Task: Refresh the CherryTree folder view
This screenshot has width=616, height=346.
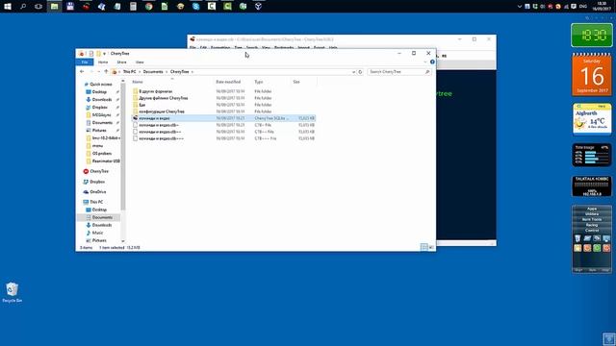Action: tap(360, 72)
